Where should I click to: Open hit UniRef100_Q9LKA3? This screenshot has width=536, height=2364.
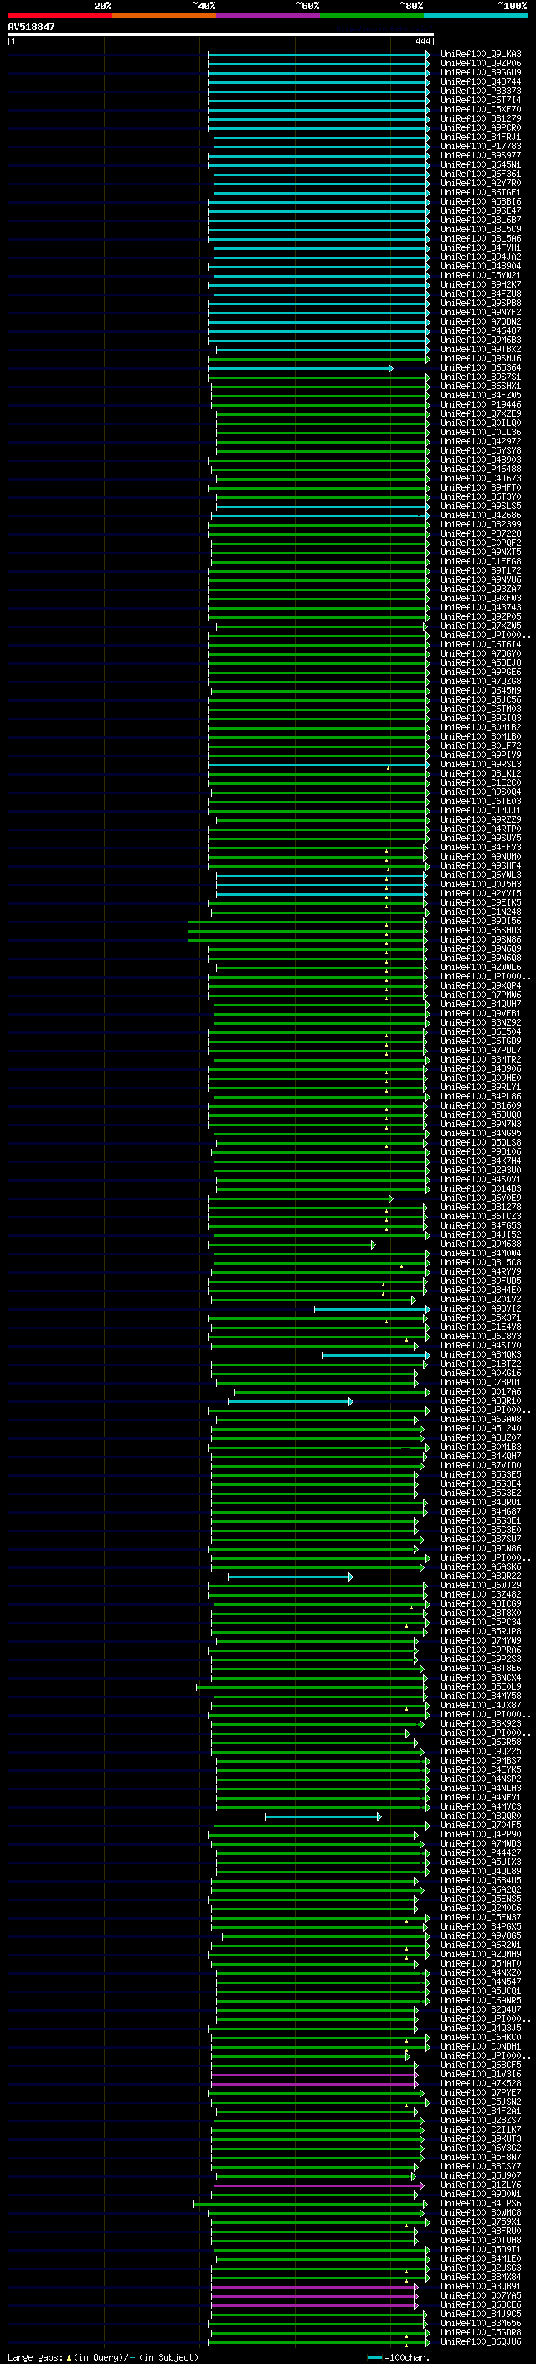(x=480, y=55)
